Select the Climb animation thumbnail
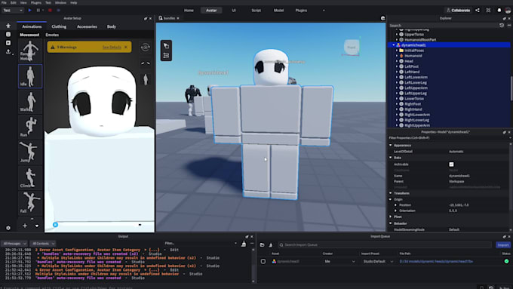 click(x=30, y=178)
